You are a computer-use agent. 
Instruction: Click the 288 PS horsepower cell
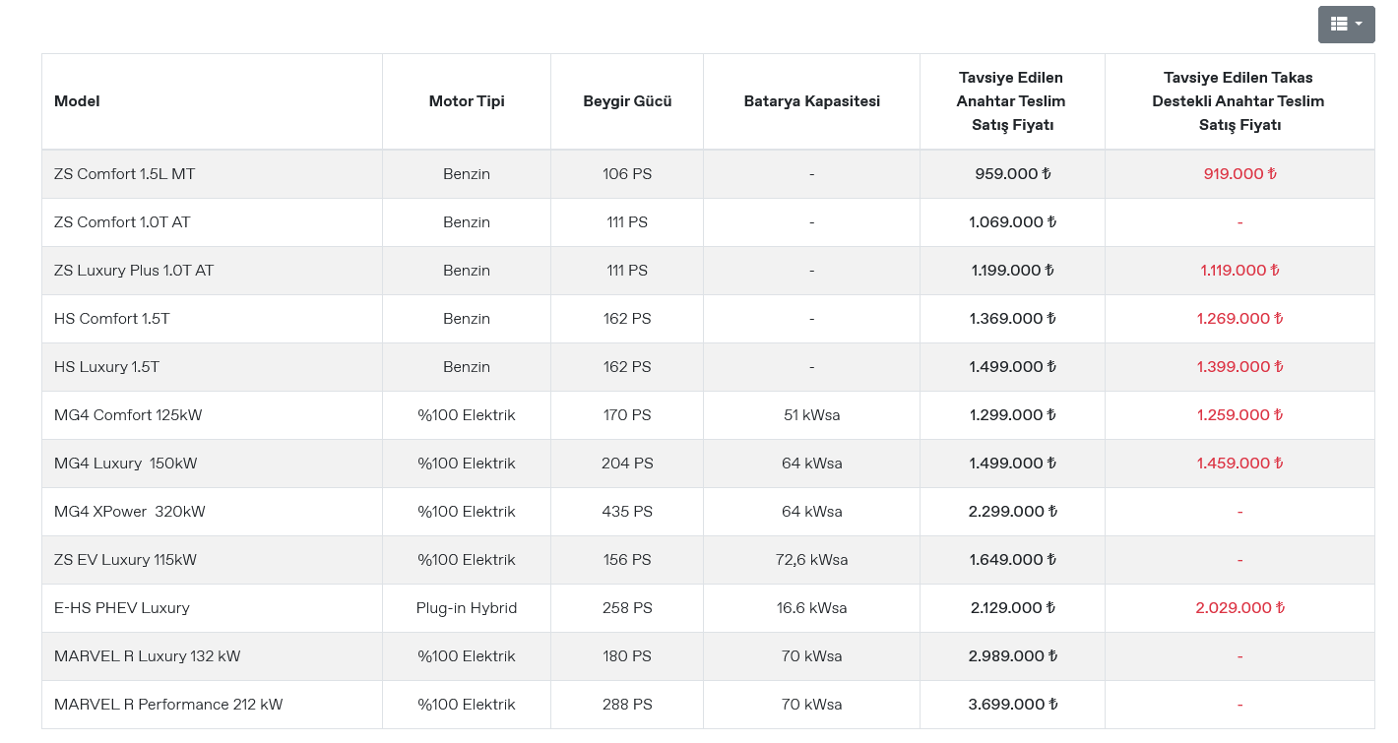pos(627,705)
